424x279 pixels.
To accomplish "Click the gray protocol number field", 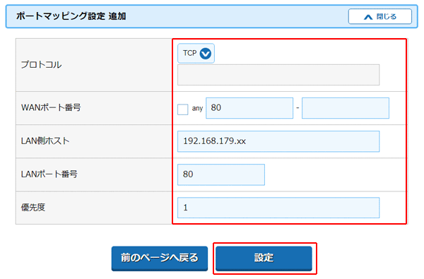I will pyautogui.click(x=278, y=75).
